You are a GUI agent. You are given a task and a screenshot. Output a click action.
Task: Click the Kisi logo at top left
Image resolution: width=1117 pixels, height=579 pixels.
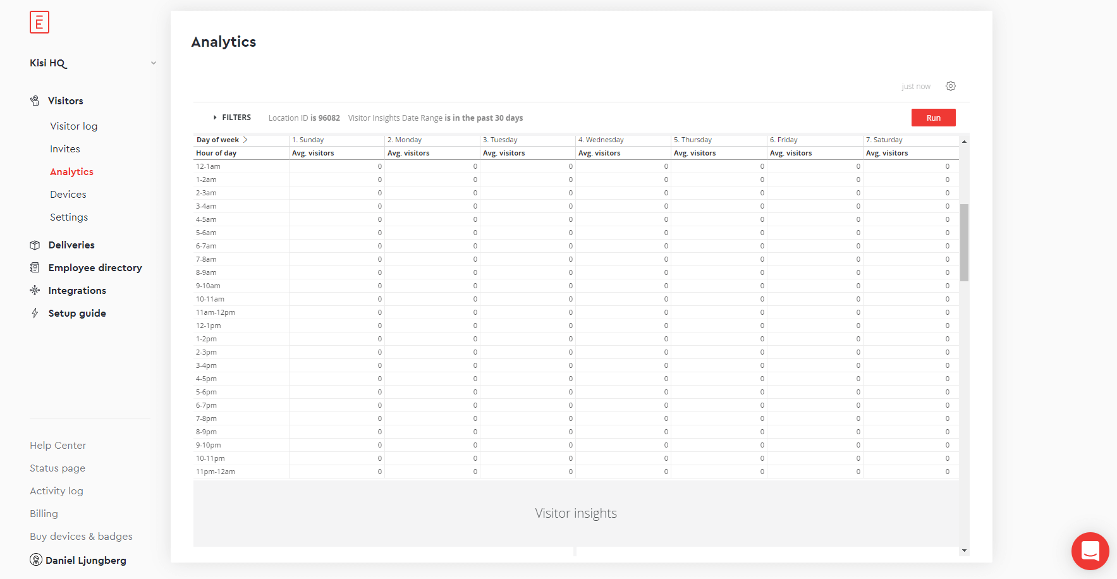tap(39, 22)
